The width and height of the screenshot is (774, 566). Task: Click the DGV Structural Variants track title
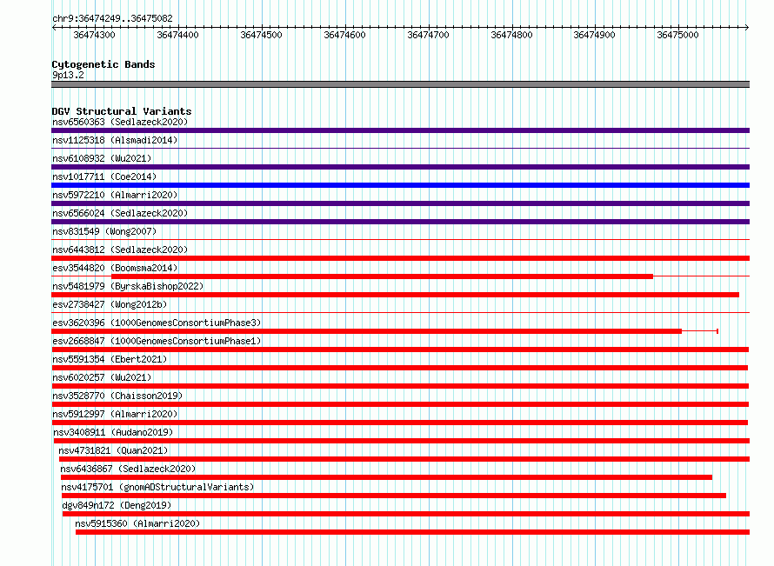point(122,111)
